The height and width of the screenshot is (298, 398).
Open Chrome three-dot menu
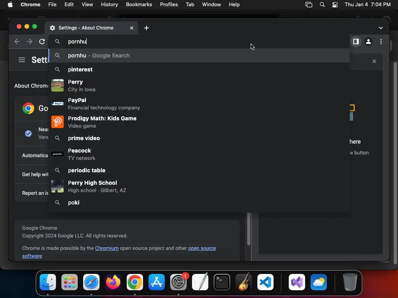click(381, 42)
